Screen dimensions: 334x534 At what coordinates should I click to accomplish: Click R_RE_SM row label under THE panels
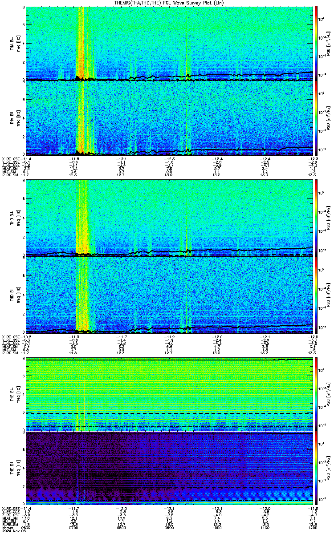click(9, 524)
